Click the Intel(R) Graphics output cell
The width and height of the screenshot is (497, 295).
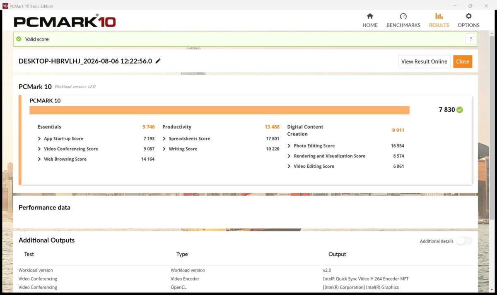click(361, 287)
